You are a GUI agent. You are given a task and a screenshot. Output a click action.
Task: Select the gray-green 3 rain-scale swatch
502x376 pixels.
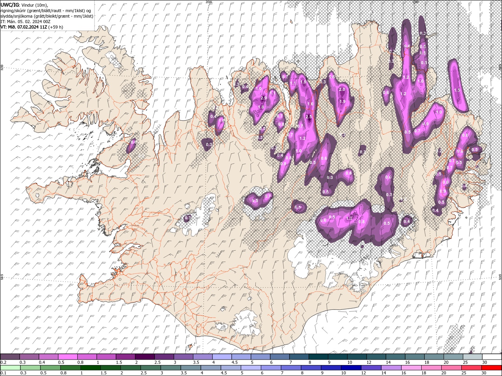click(171, 368)
